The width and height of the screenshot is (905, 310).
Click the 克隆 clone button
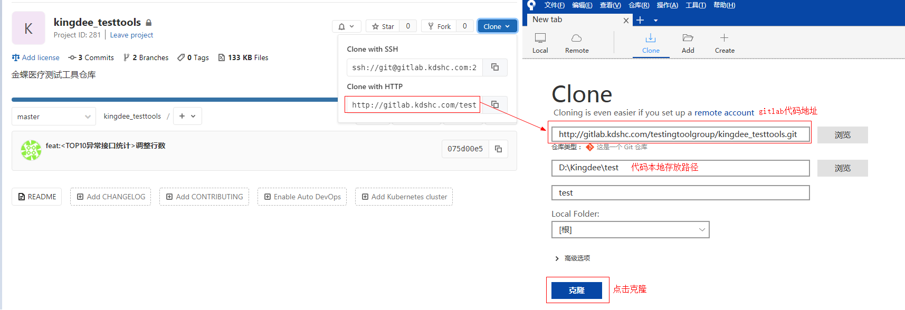click(x=576, y=290)
